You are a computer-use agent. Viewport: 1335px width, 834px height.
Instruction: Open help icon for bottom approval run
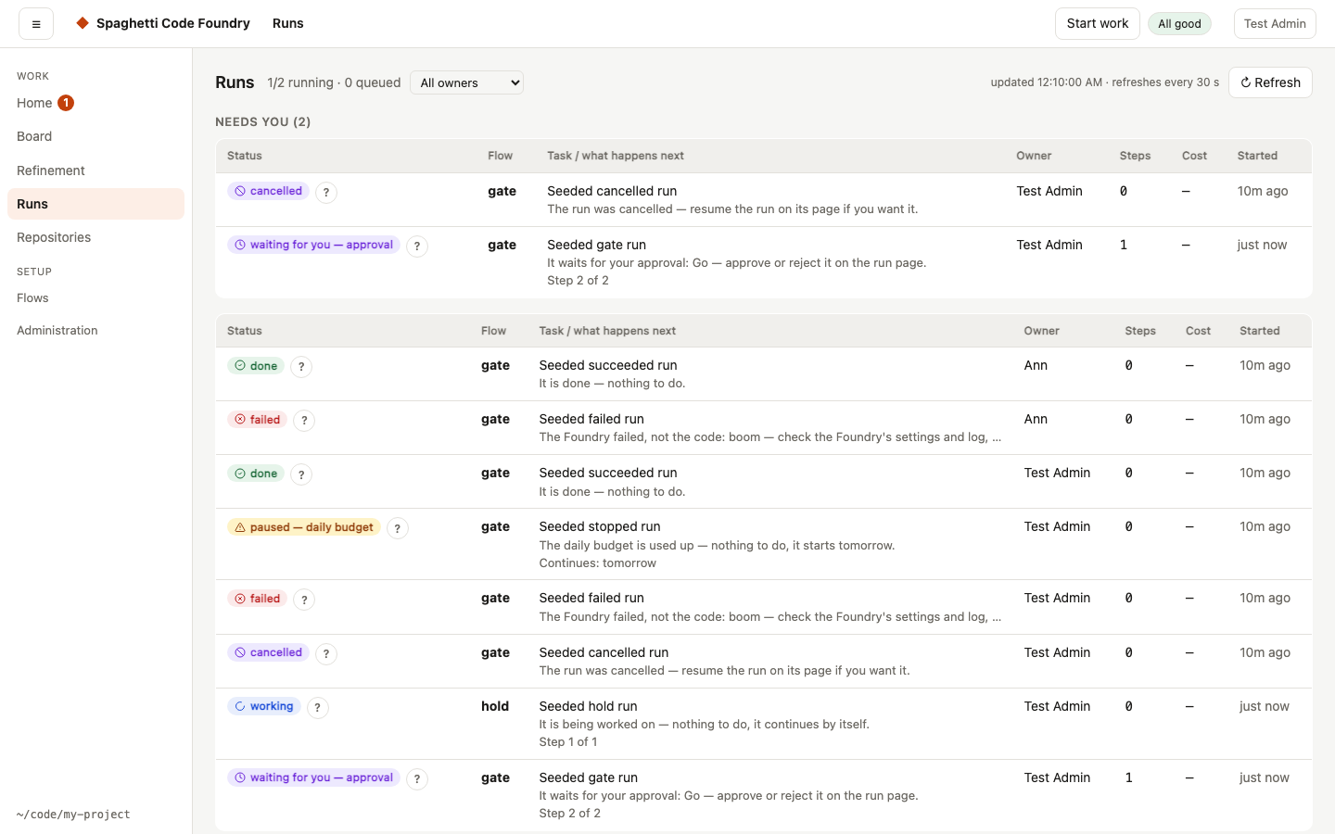(x=417, y=779)
